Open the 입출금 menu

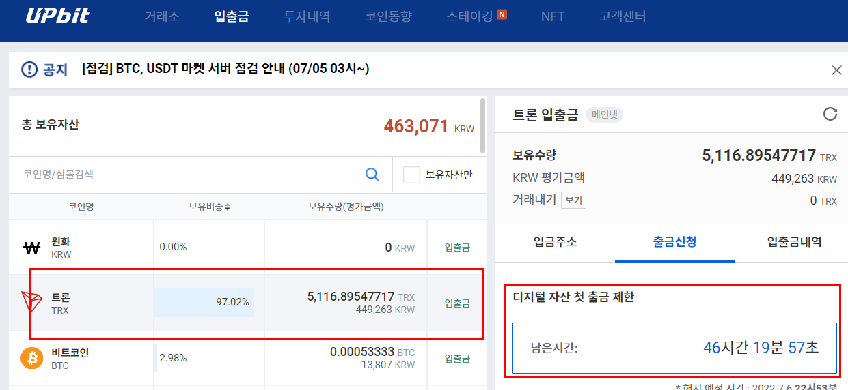pos(232,16)
